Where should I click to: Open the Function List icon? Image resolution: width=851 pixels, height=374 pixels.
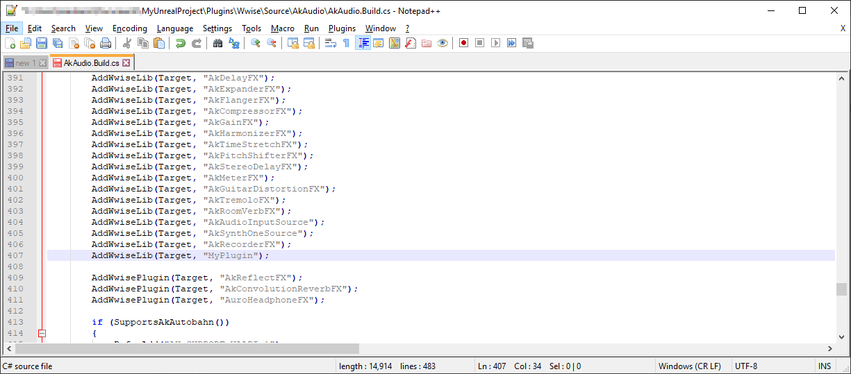click(x=411, y=43)
